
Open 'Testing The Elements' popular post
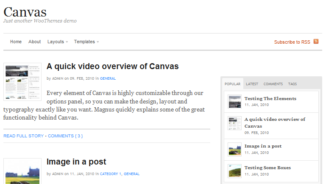coord(270,98)
